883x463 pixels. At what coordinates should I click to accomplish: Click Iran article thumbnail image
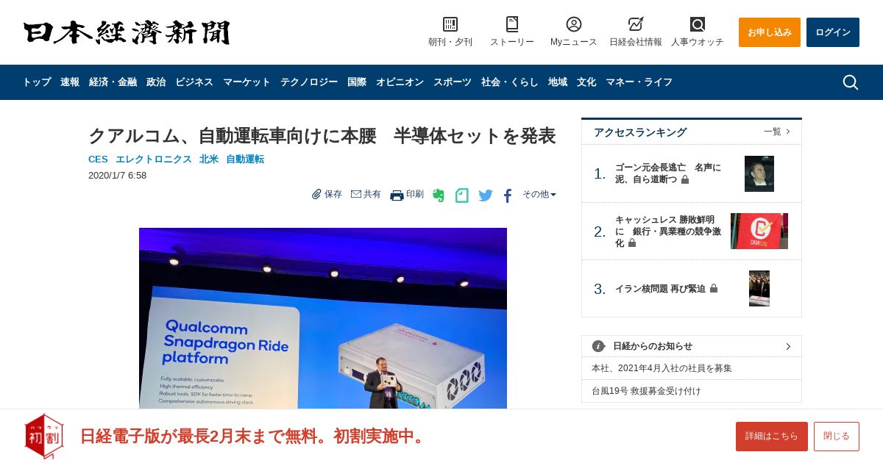click(x=759, y=289)
